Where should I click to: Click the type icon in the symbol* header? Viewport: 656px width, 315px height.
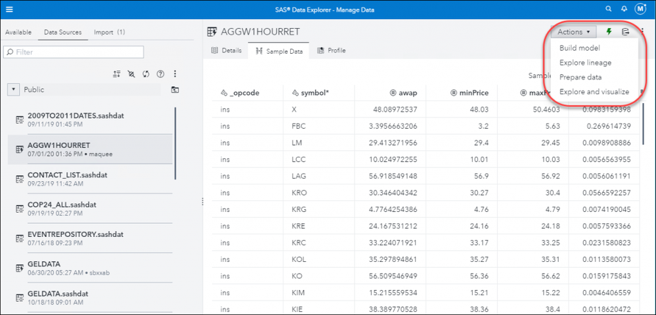click(x=295, y=93)
